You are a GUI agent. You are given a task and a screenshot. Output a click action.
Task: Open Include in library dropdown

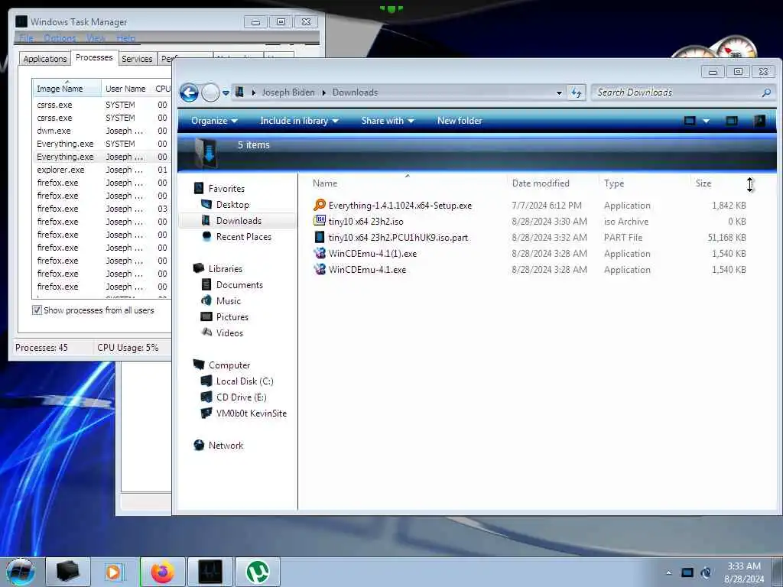(x=299, y=121)
